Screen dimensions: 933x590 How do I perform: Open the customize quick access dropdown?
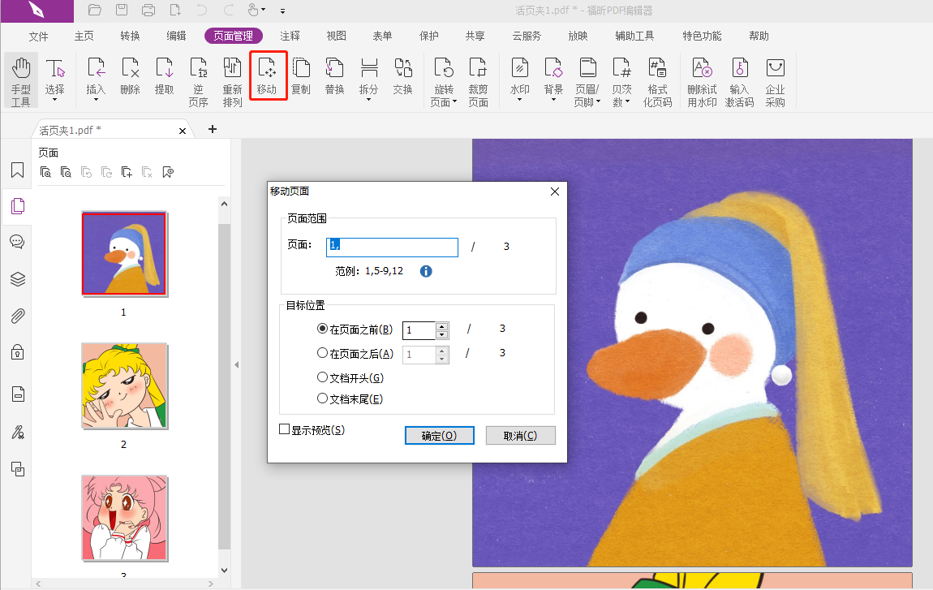point(282,11)
